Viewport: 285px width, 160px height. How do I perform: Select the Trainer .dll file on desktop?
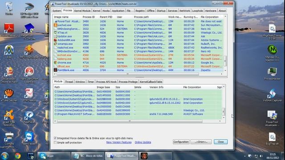pos(272,32)
